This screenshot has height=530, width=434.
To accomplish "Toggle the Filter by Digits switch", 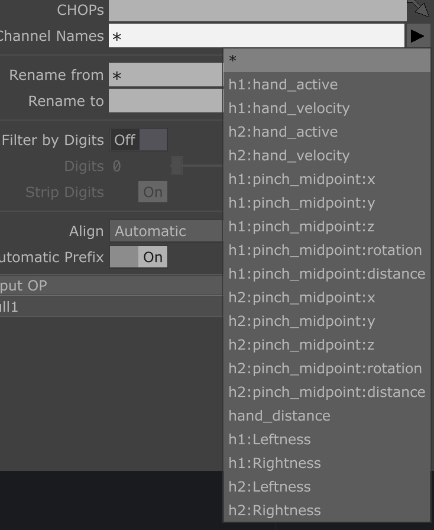I will click(138, 140).
